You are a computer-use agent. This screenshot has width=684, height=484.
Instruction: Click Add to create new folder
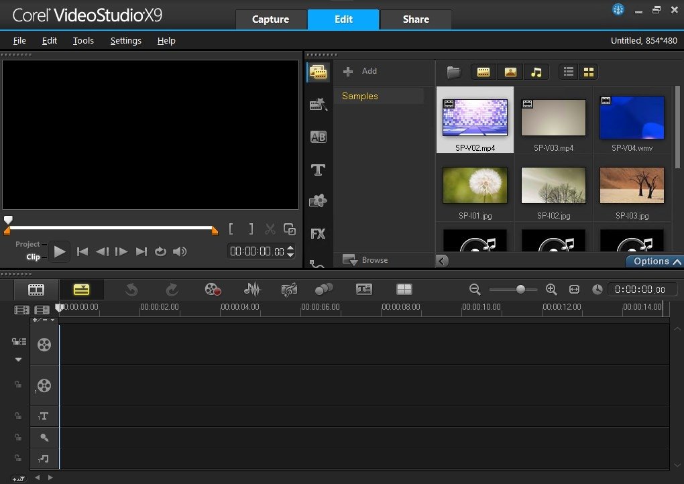360,71
